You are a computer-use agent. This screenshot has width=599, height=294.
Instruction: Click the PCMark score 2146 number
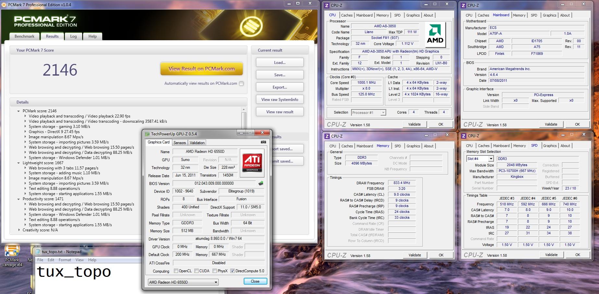tap(60, 70)
